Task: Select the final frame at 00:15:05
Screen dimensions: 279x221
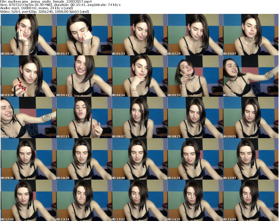Action: (x=251, y=200)
